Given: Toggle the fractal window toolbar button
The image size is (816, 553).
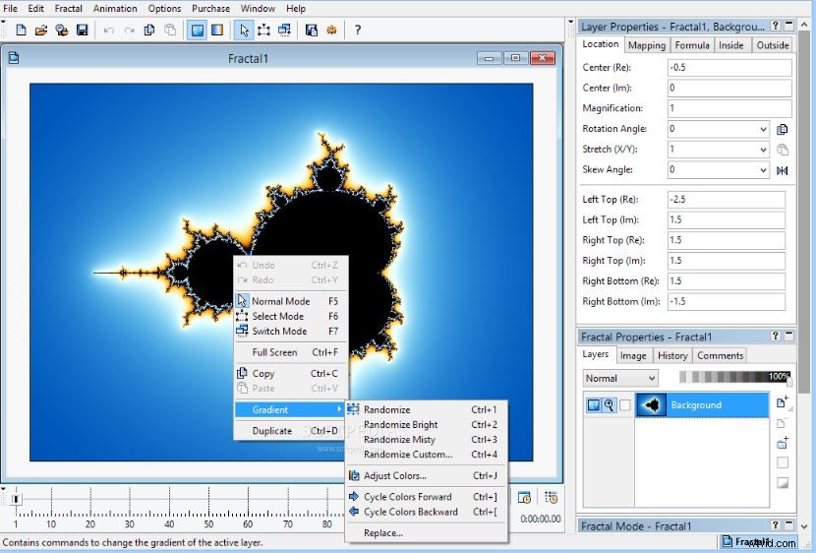Looking at the screenshot, I should [x=197, y=31].
